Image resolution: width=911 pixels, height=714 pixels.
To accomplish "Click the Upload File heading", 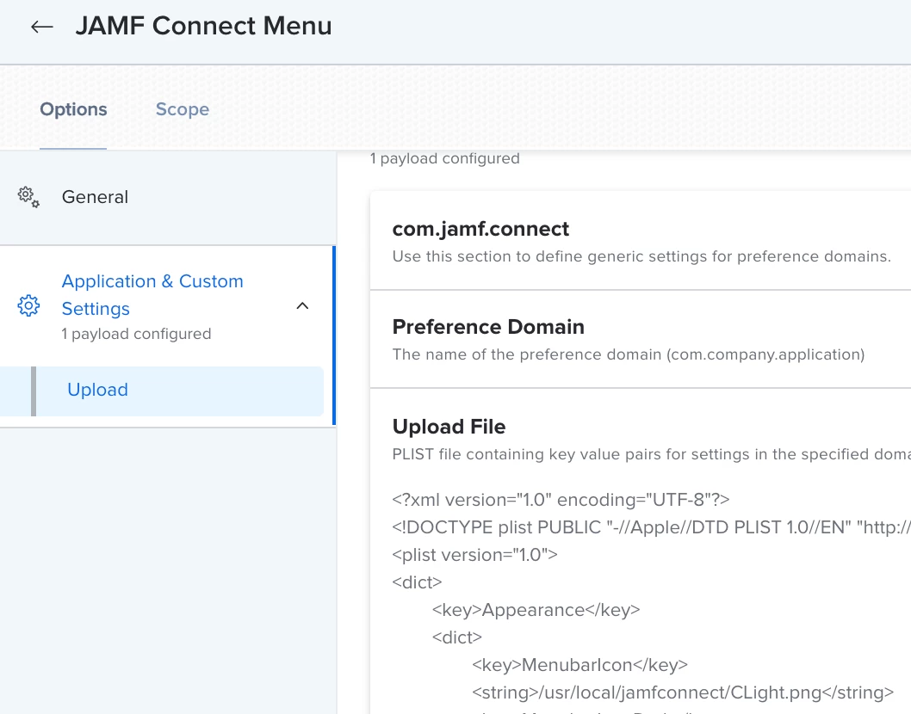I will [x=449, y=427].
